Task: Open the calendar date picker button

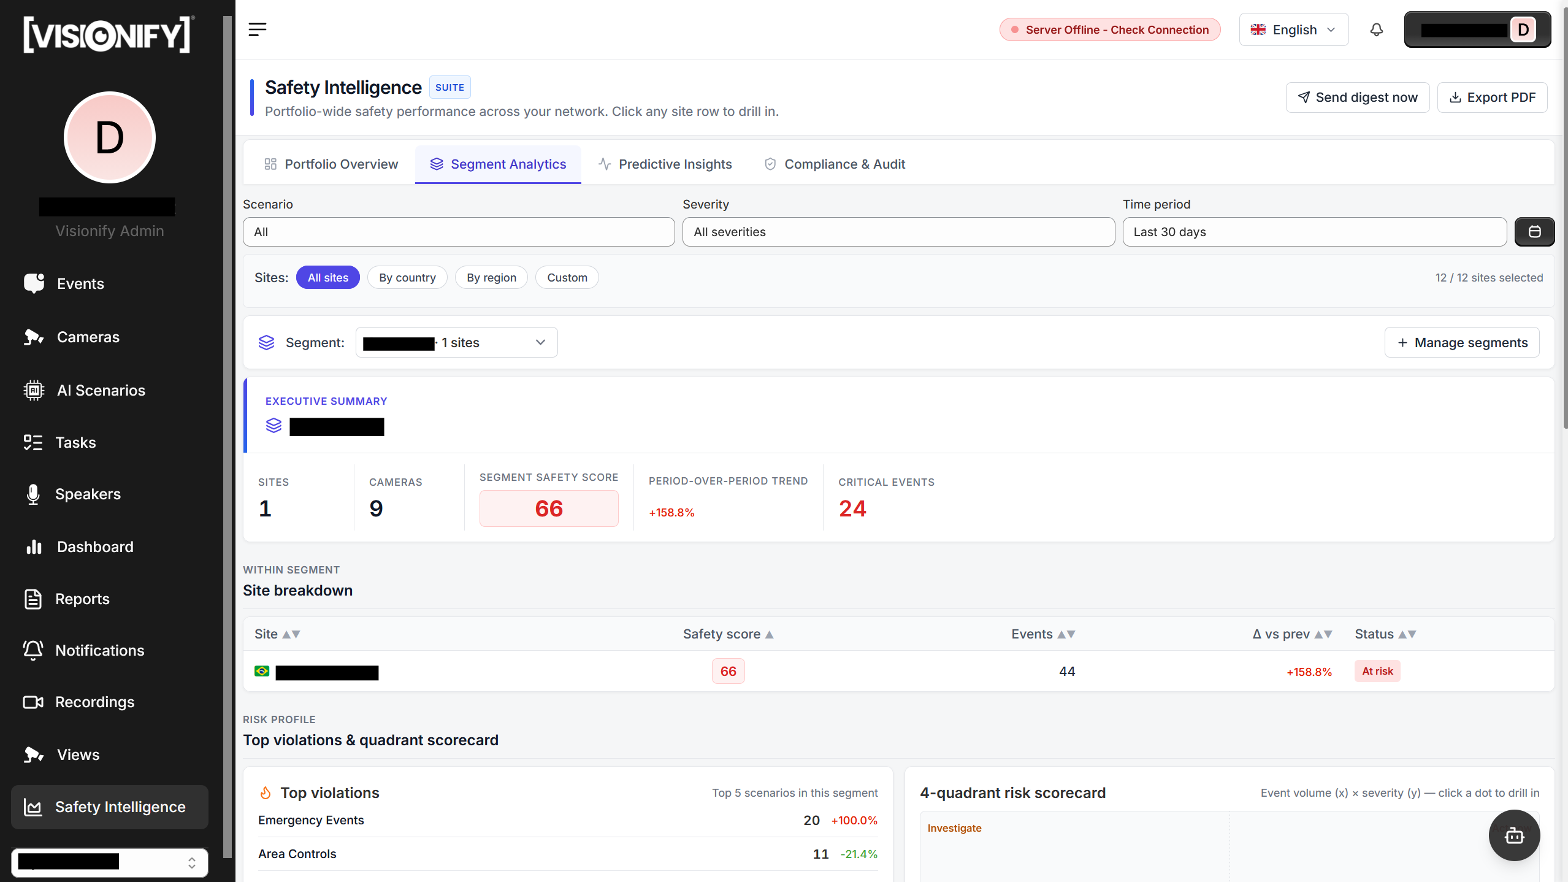Action: pos(1534,232)
